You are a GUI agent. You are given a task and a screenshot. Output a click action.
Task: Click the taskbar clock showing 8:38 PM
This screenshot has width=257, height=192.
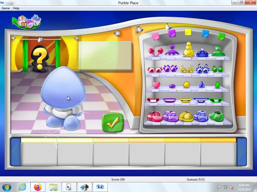coord(244,187)
